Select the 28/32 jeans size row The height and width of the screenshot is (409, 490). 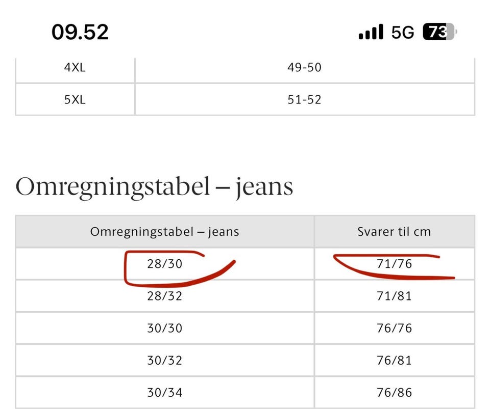click(x=165, y=296)
